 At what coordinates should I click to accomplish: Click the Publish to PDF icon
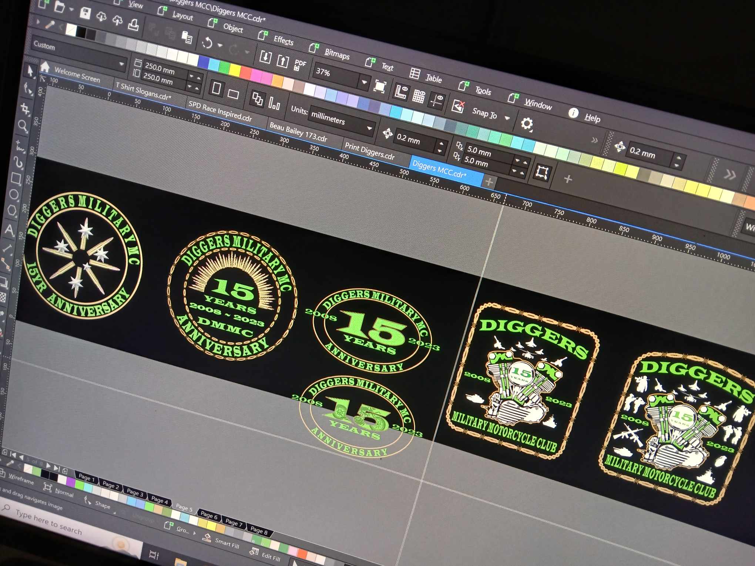coord(299,65)
